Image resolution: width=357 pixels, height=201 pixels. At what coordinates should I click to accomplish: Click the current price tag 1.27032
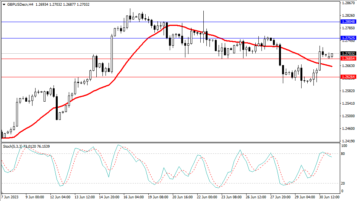click(348, 54)
